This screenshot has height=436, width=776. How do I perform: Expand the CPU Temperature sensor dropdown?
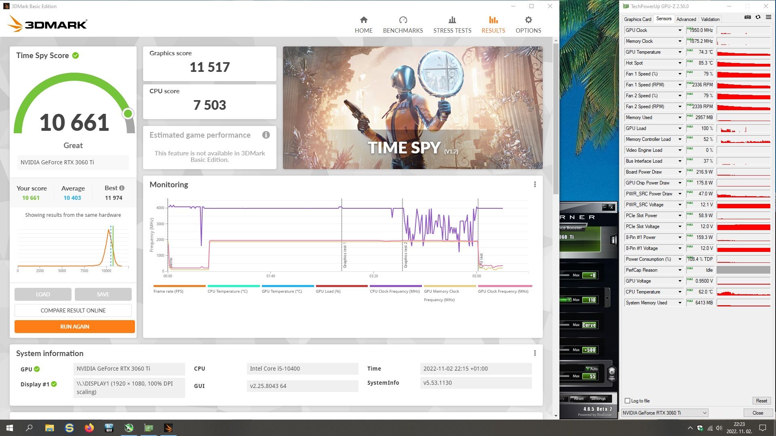pos(680,292)
